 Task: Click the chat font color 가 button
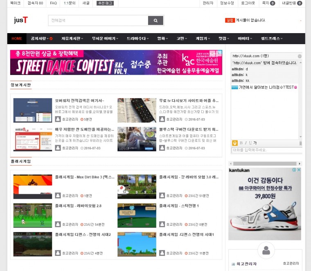(x=255, y=143)
